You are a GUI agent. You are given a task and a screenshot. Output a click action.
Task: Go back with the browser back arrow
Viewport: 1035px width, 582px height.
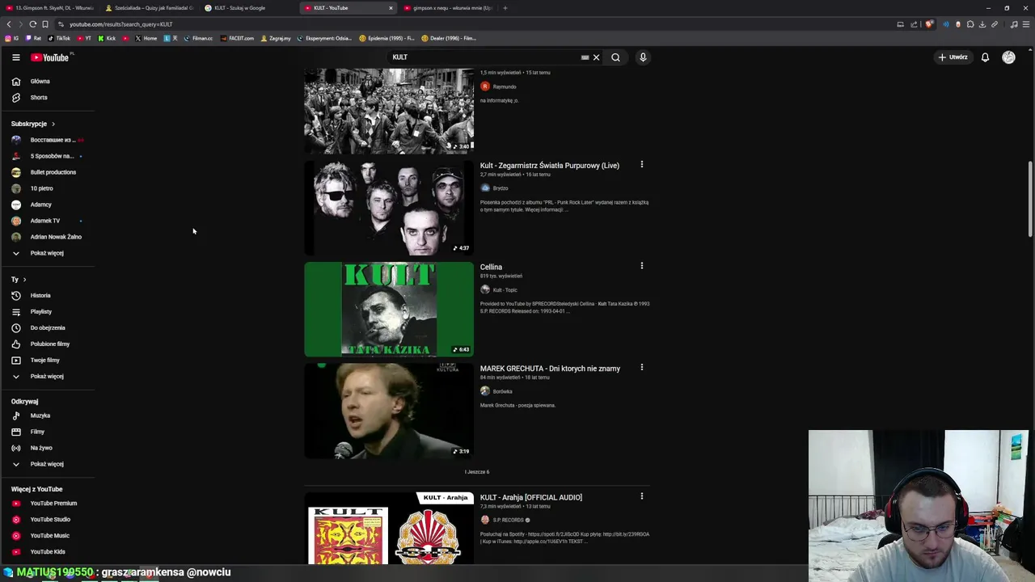pyautogui.click(x=8, y=24)
